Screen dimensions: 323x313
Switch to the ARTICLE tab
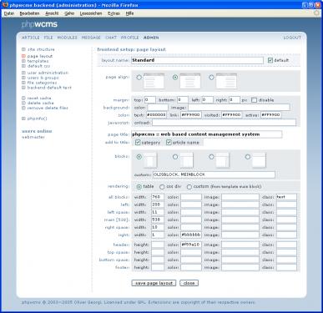pyautogui.click(x=31, y=38)
